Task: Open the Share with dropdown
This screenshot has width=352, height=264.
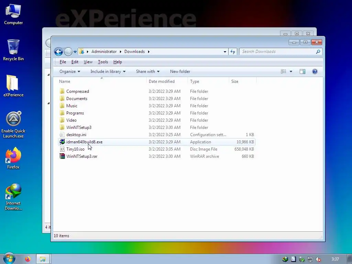Action: pyautogui.click(x=148, y=71)
